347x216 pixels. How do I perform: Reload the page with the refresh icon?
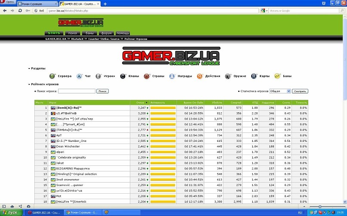(20, 11)
